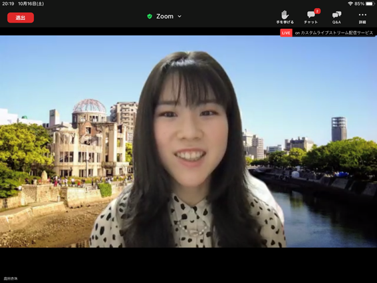Click the red unread badge on chat
This screenshot has height=283, width=377.
click(x=317, y=11)
